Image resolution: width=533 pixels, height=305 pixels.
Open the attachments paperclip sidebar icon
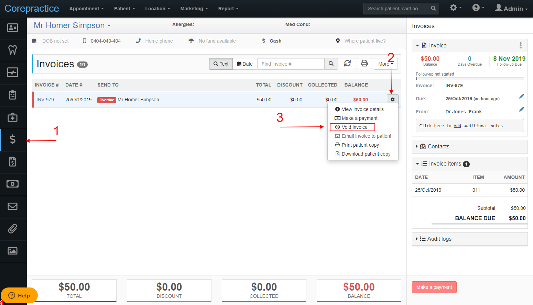coord(13,229)
